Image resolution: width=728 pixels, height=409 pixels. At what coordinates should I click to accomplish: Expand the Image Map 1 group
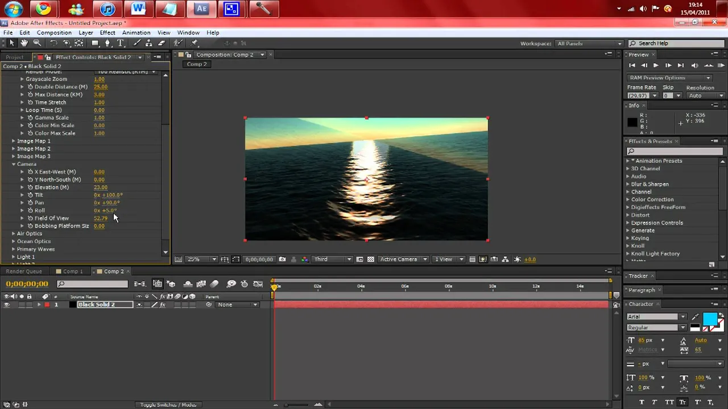(x=14, y=141)
